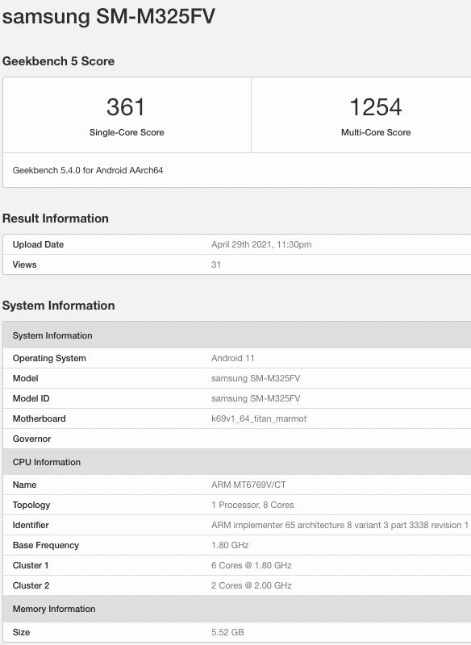
Task: Select the motherboard value k69v1_64_titan_marmot
Action: 259,418
